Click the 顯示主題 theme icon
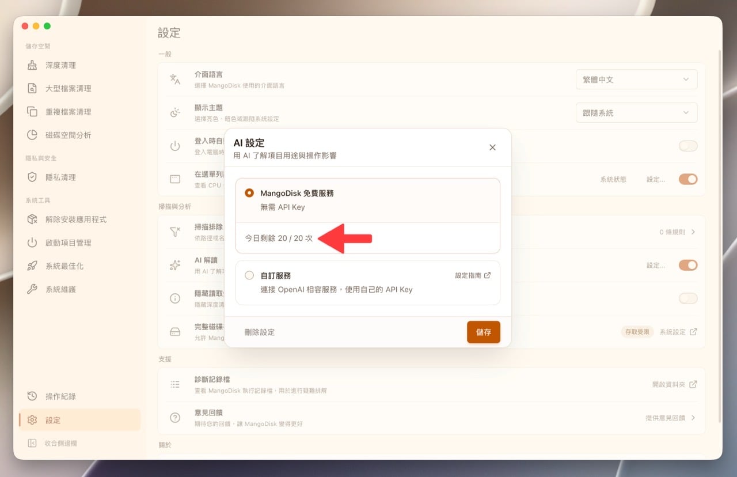Screen dimensions: 737x477 175,112
